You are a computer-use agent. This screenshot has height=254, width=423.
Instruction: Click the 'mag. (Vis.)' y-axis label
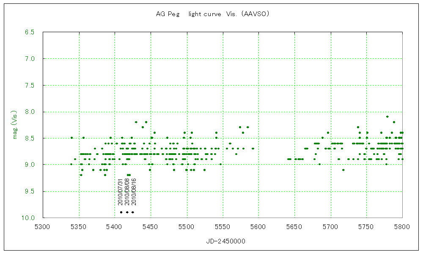coord(15,125)
